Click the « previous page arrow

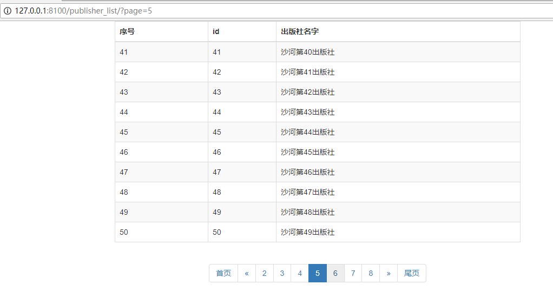247,273
